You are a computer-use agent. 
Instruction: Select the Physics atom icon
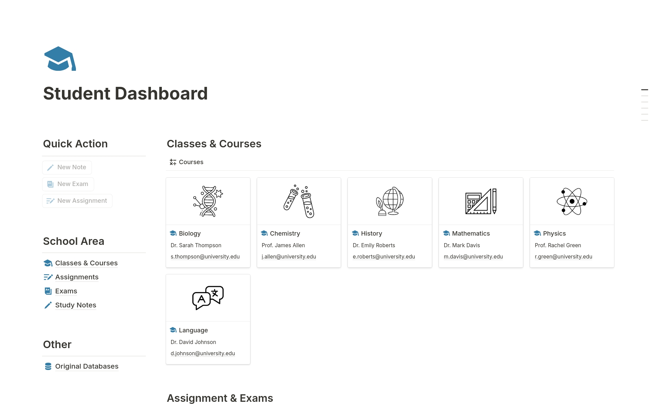(x=571, y=201)
